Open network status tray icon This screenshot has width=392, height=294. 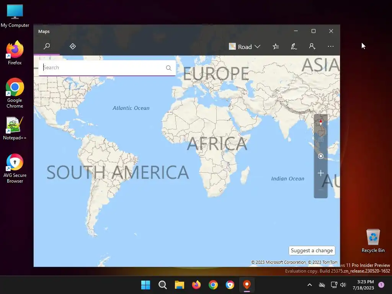(x=334, y=285)
